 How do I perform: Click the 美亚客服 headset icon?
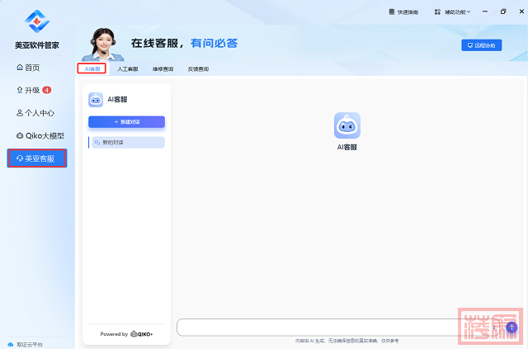[20, 158]
